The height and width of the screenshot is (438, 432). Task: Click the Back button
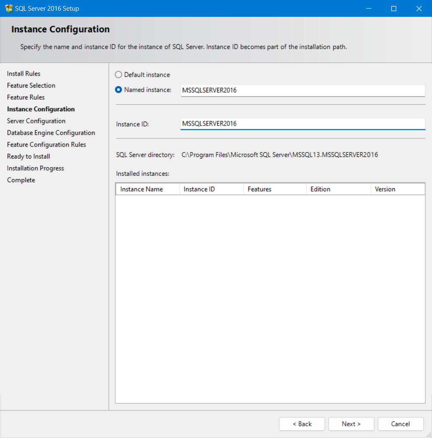pyautogui.click(x=302, y=424)
